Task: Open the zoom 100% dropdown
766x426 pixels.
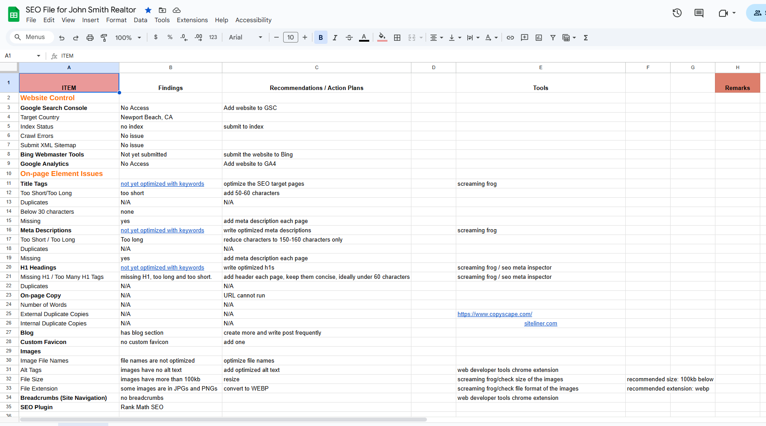Action: click(128, 38)
